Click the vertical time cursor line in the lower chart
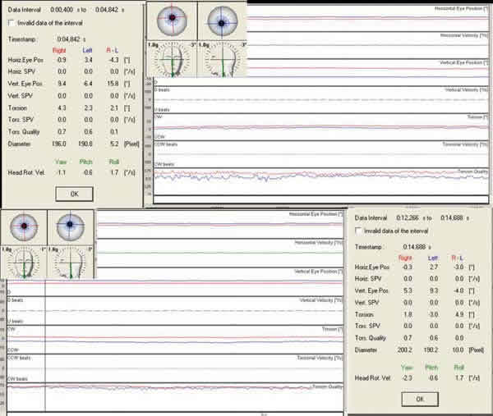Image resolution: width=493 pixels, height=416 pixels. point(45,345)
